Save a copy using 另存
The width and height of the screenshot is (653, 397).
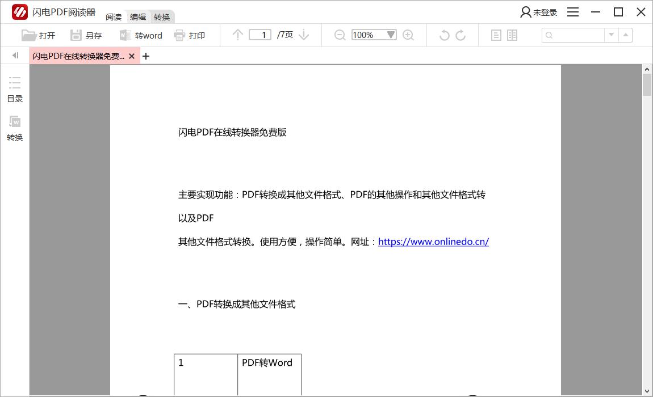[x=86, y=35]
